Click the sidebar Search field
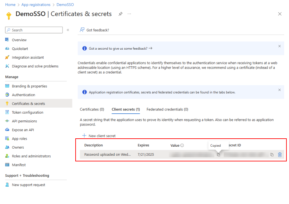 [x=34, y=30]
